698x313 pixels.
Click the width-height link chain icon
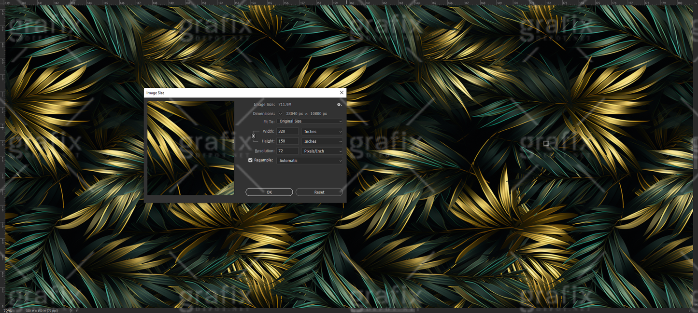[253, 136]
